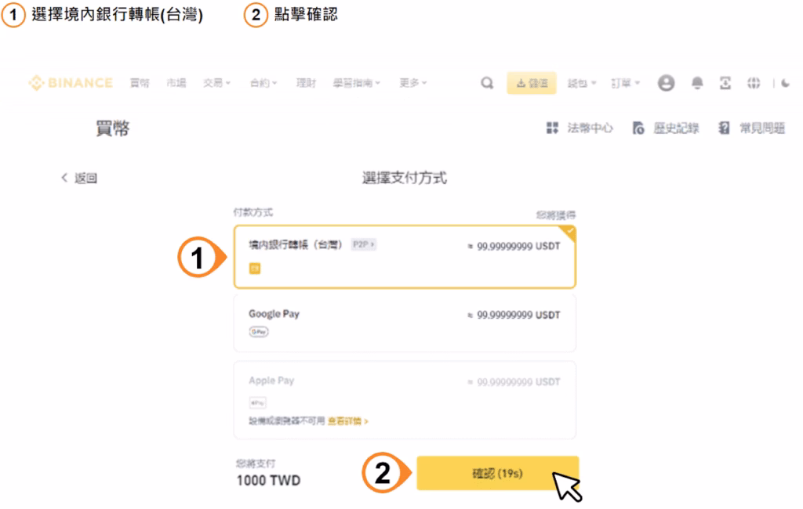This screenshot has width=803, height=509.
Task: Select the Apple Pay payment option
Action: coord(405,400)
